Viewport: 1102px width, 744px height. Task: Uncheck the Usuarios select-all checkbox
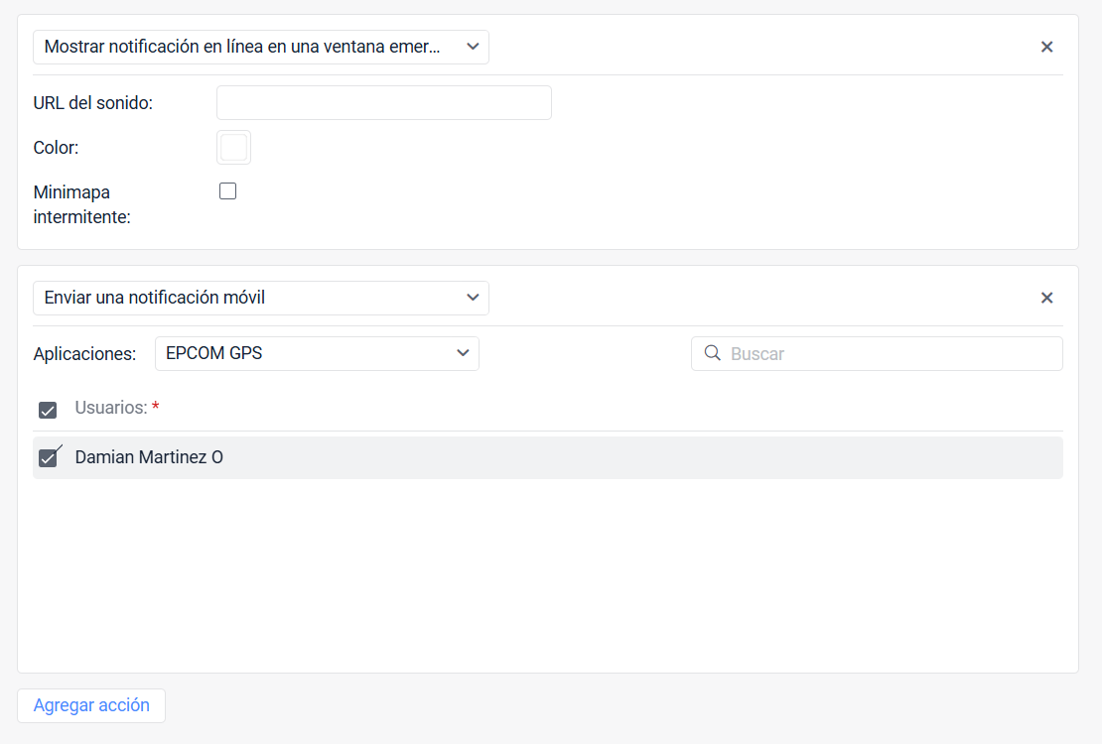[48, 410]
